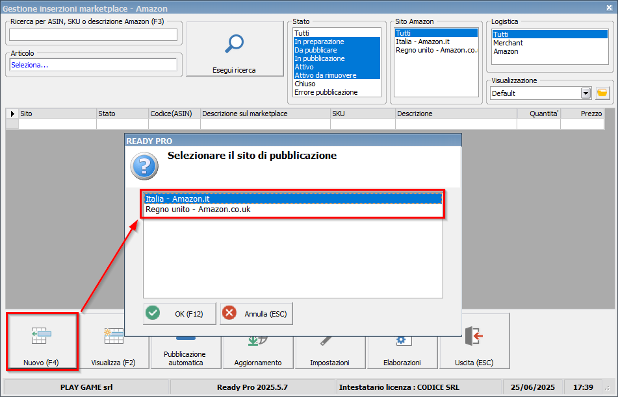Select Errore pubblicazione status
The width and height of the screenshot is (618, 397).
click(337, 92)
